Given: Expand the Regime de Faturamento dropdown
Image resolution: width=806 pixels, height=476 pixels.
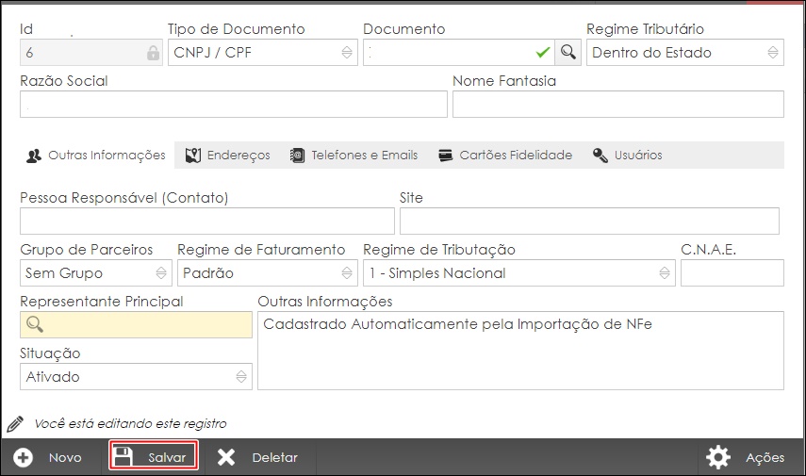Looking at the screenshot, I should click(x=268, y=273).
